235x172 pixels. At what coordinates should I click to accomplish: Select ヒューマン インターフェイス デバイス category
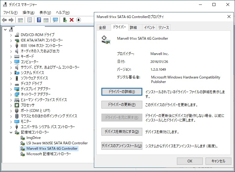pyautogui.click(x=44, y=100)
